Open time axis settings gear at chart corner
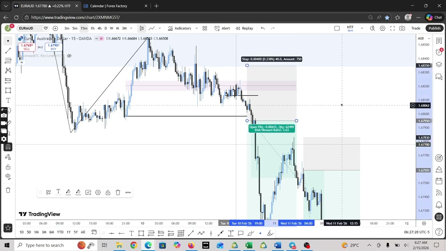Viewport: 446px width, 251px height. point(424,223)
